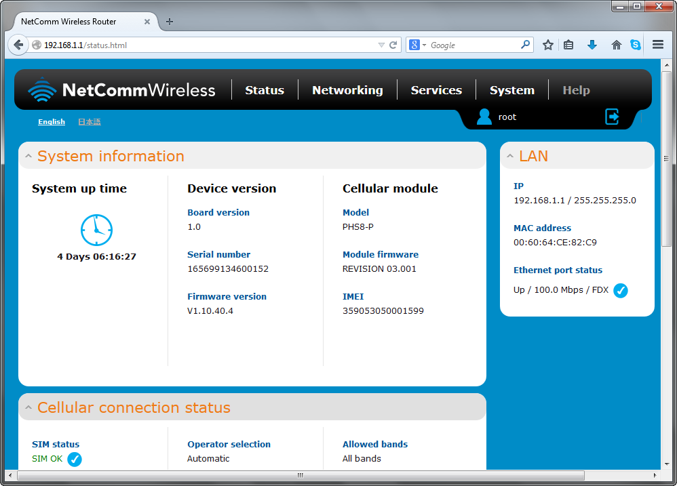Click the Firefox home icon
Screen dimensions: 677x486
click(x=616, y=45)
